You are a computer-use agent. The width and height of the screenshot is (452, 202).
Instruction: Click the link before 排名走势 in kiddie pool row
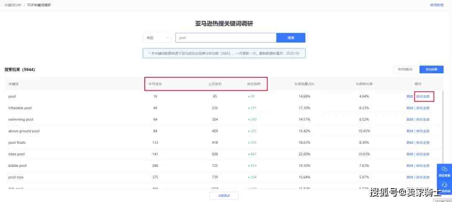(x=410, y=166)
